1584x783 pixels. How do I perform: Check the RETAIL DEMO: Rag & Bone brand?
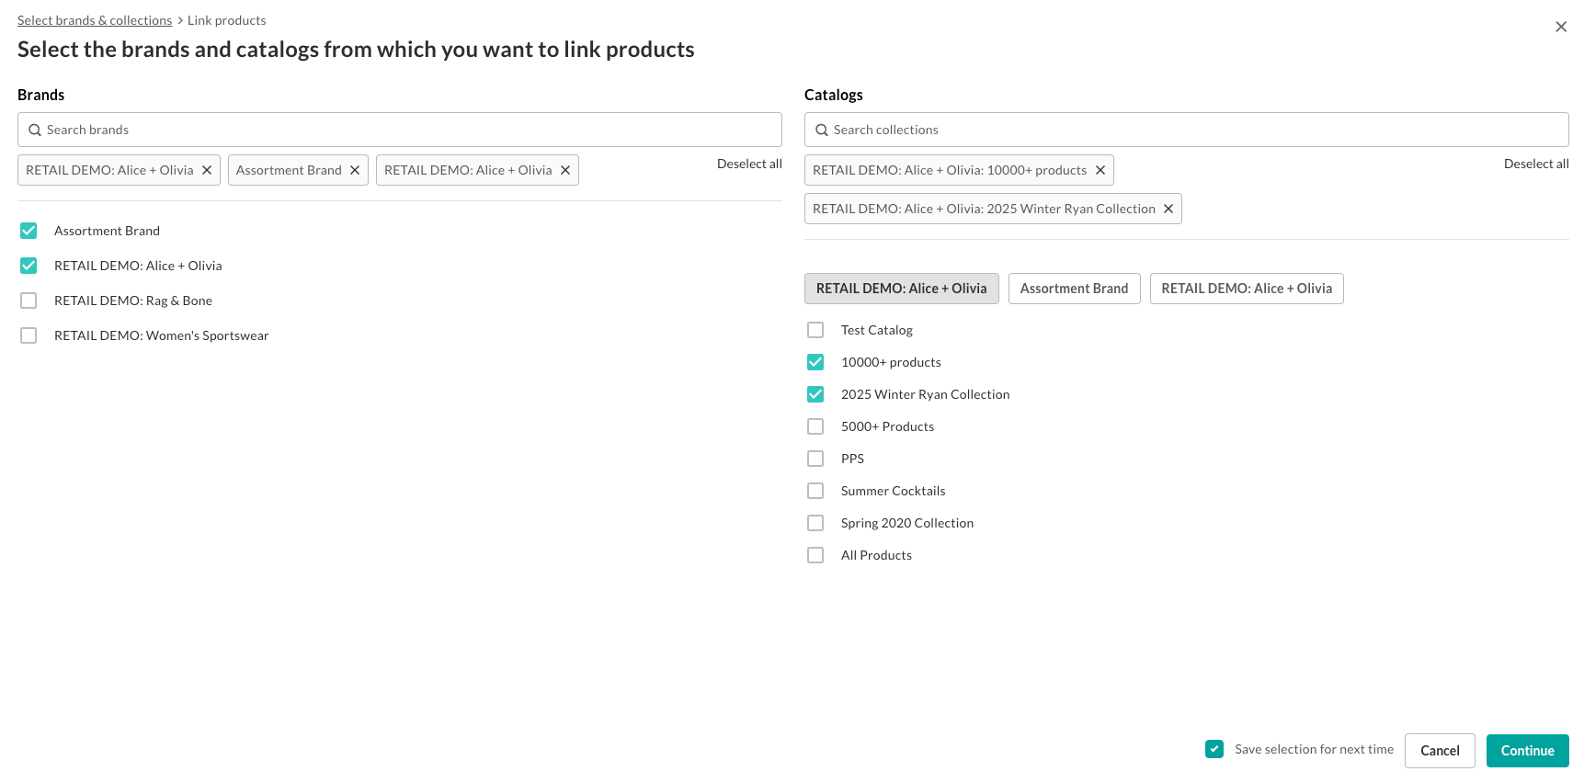(x=28, y=301)
